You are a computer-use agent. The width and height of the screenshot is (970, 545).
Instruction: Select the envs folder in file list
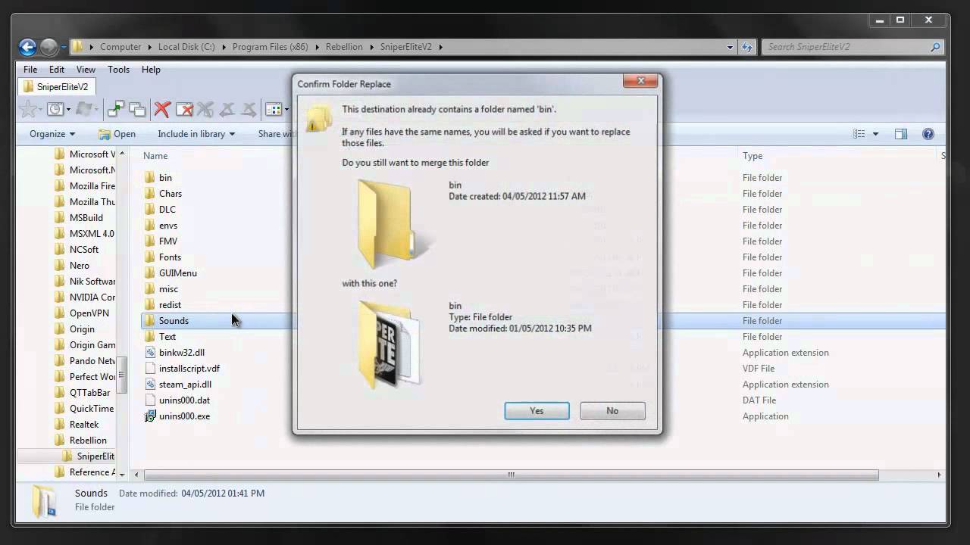coord(168,225)
